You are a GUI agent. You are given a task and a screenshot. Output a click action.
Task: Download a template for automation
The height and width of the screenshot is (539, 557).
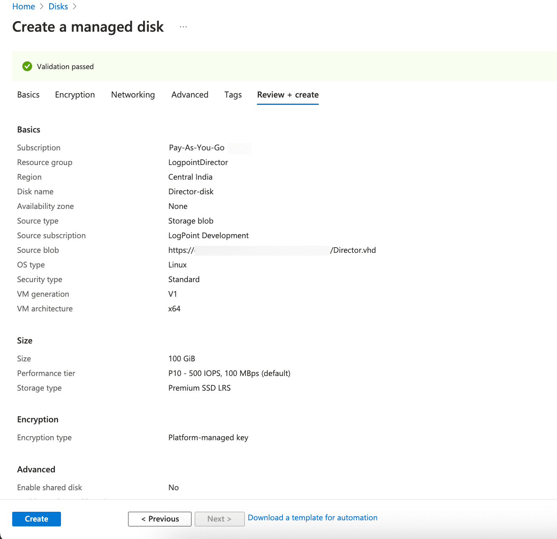tap(312, 517)
